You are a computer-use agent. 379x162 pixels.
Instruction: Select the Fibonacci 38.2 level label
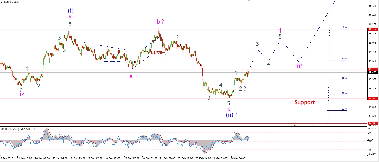pyautogui.click(x=344, y=78)
